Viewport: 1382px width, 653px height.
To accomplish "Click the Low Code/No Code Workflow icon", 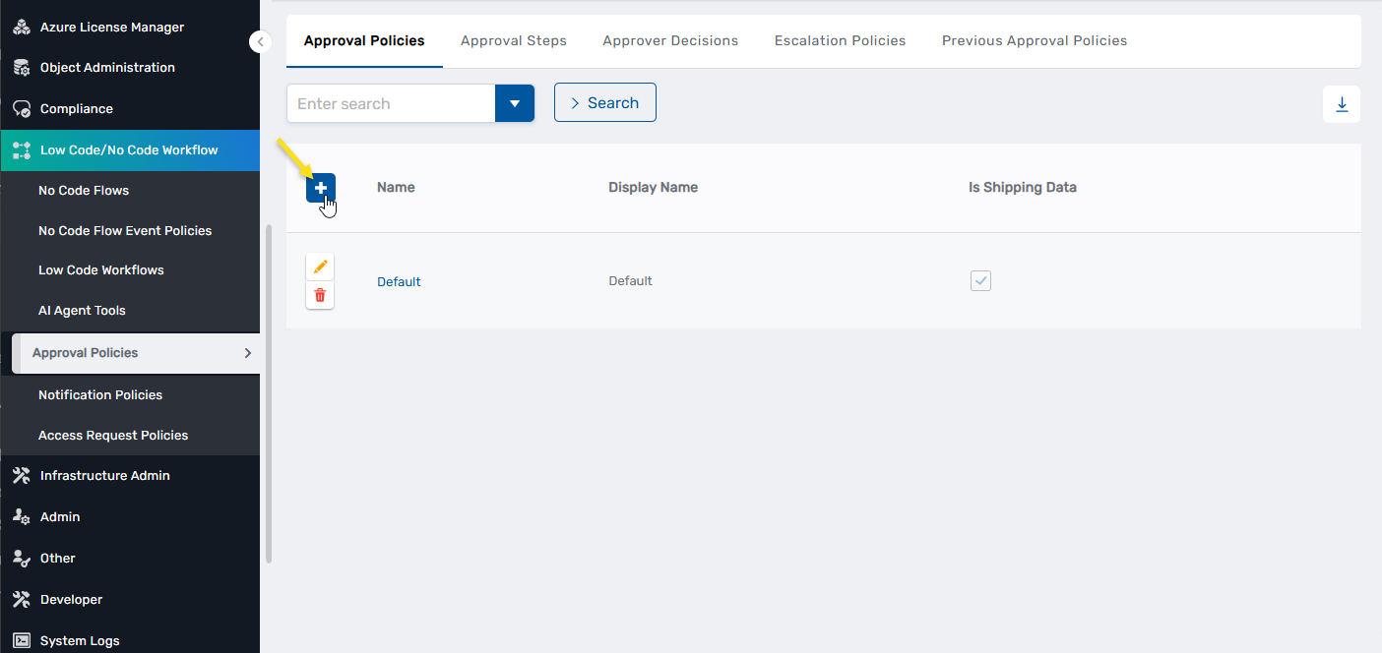I will pyautogui.click(x=22, y=149).
